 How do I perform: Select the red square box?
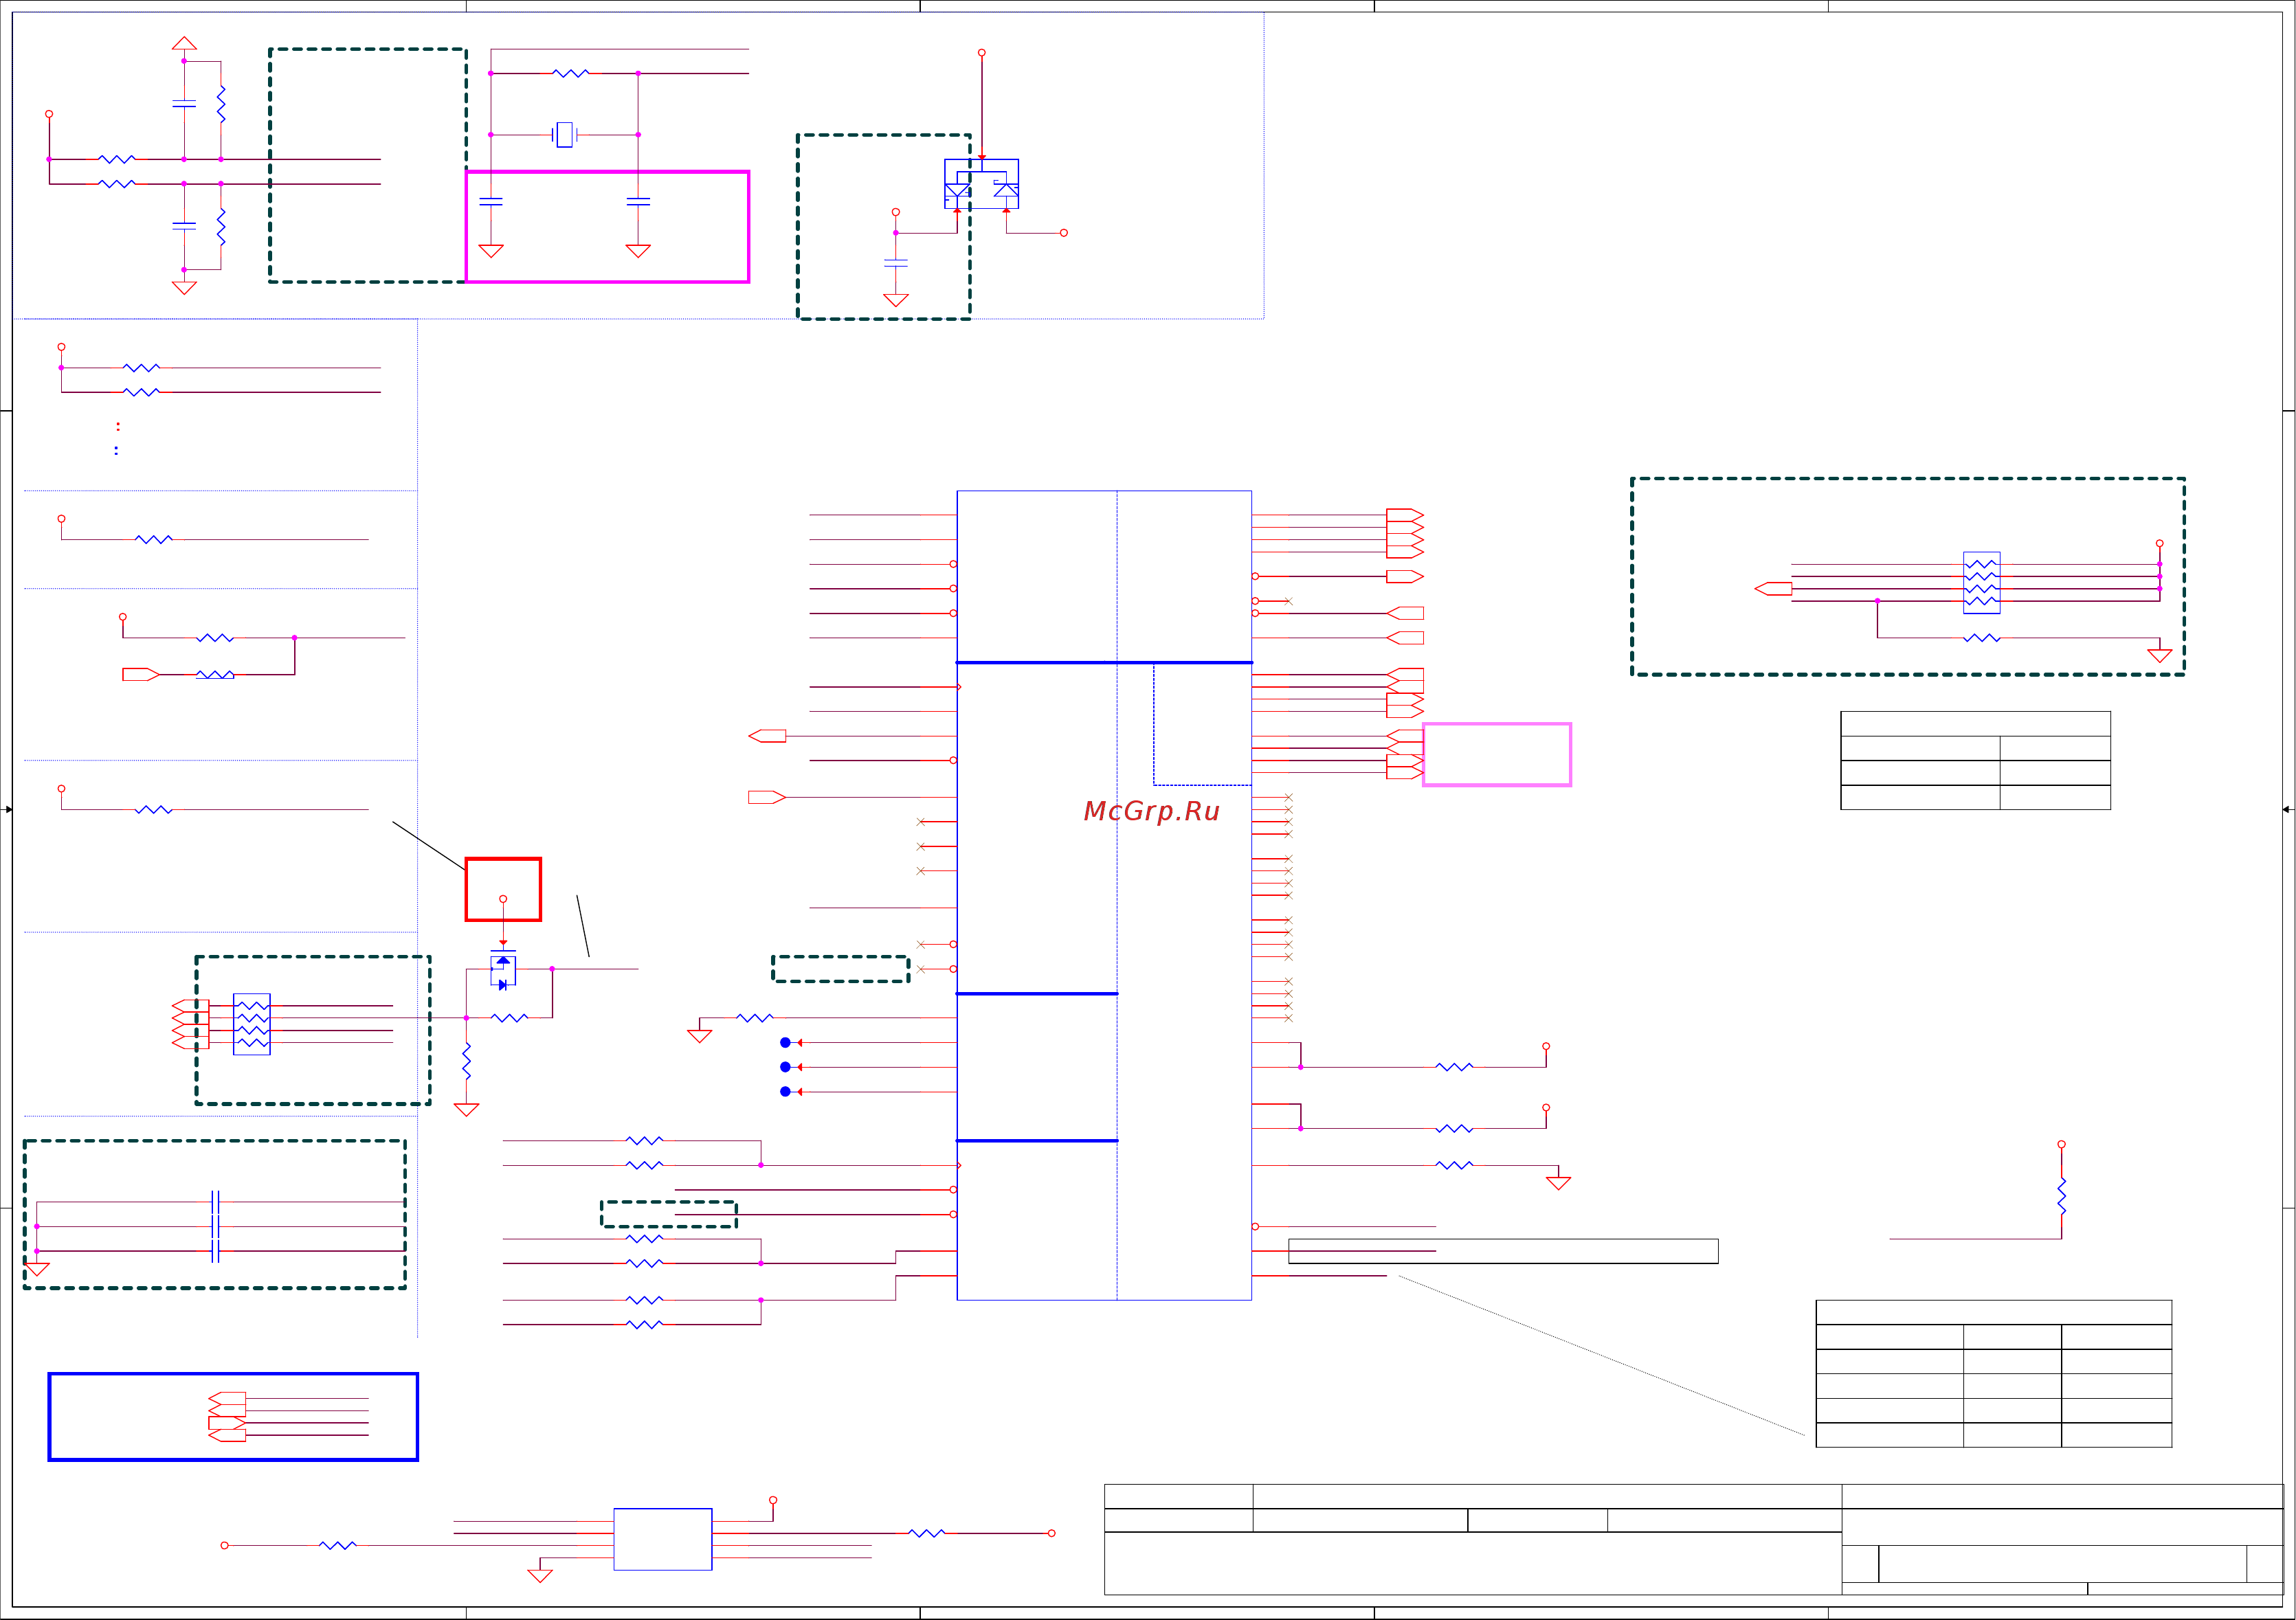click(x=503, y=889)
